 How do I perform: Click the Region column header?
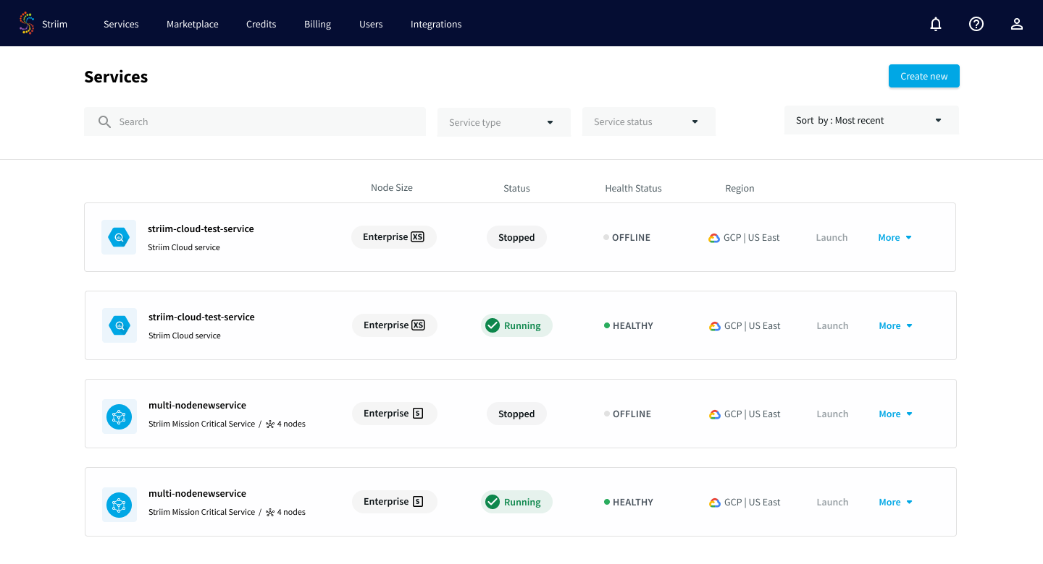click(740, 188)
